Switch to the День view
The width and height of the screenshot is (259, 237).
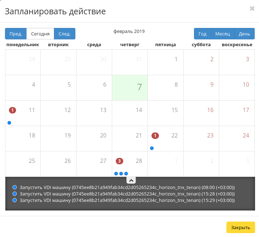pos(244,34)
